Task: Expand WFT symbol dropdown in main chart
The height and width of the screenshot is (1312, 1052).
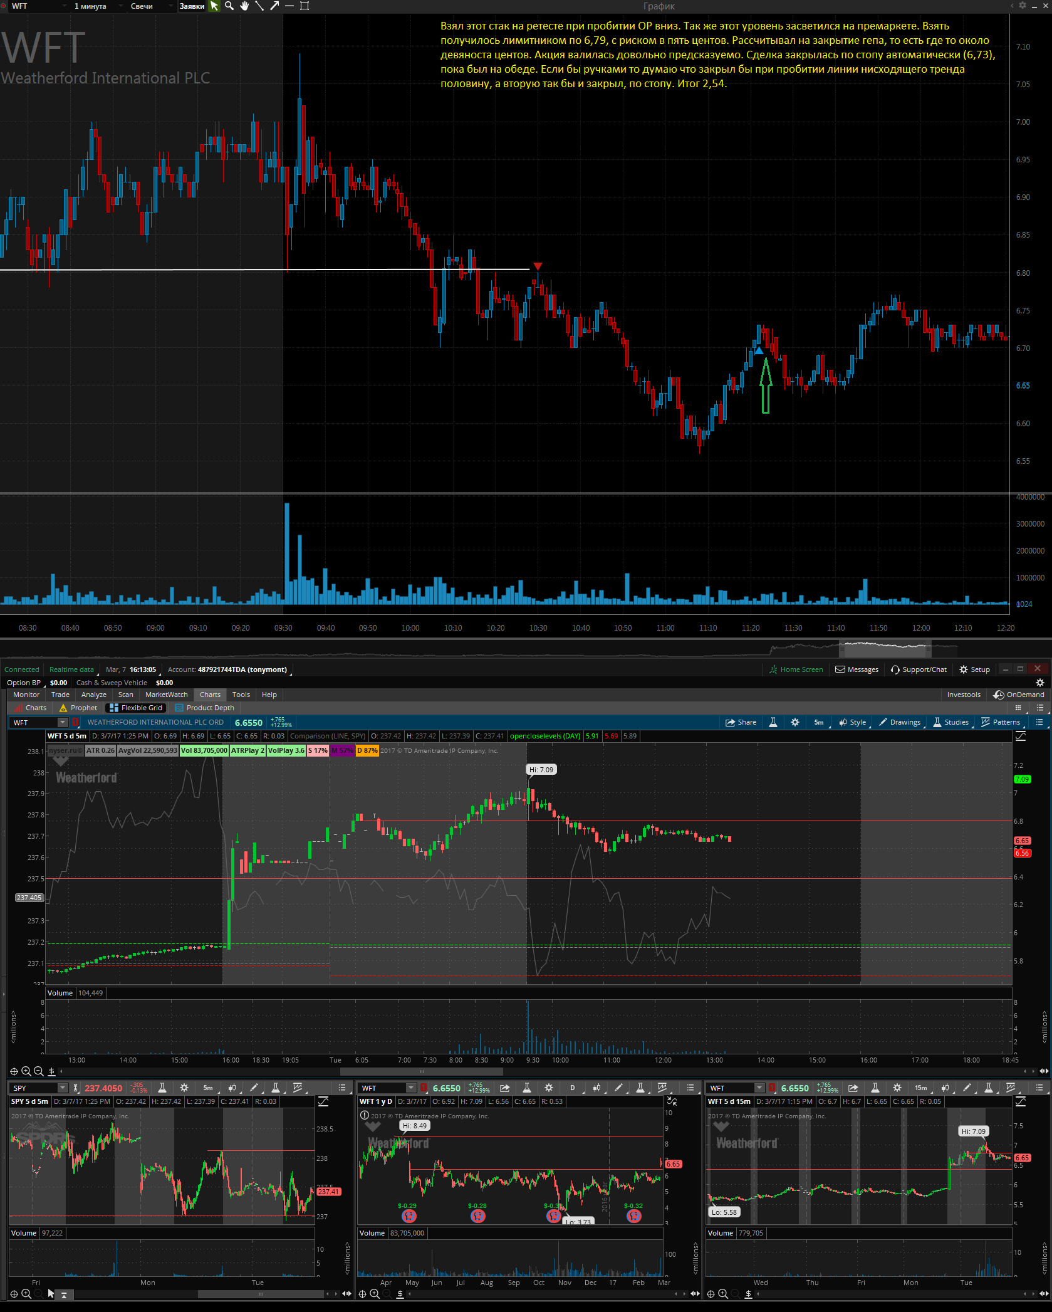Action: point(63,723)
